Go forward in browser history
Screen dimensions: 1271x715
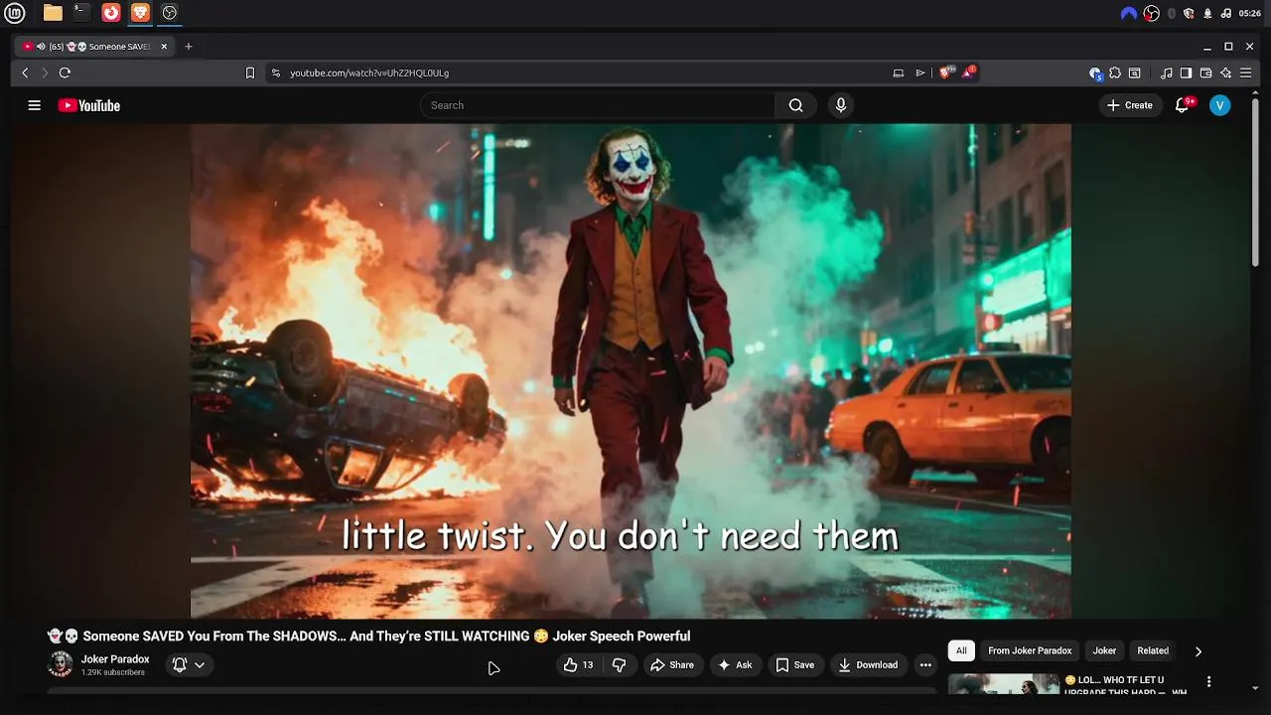tap(45, 72)
